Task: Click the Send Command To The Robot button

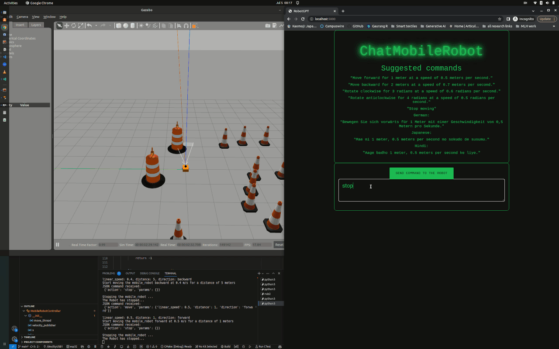Action: [x=421, y=173]
